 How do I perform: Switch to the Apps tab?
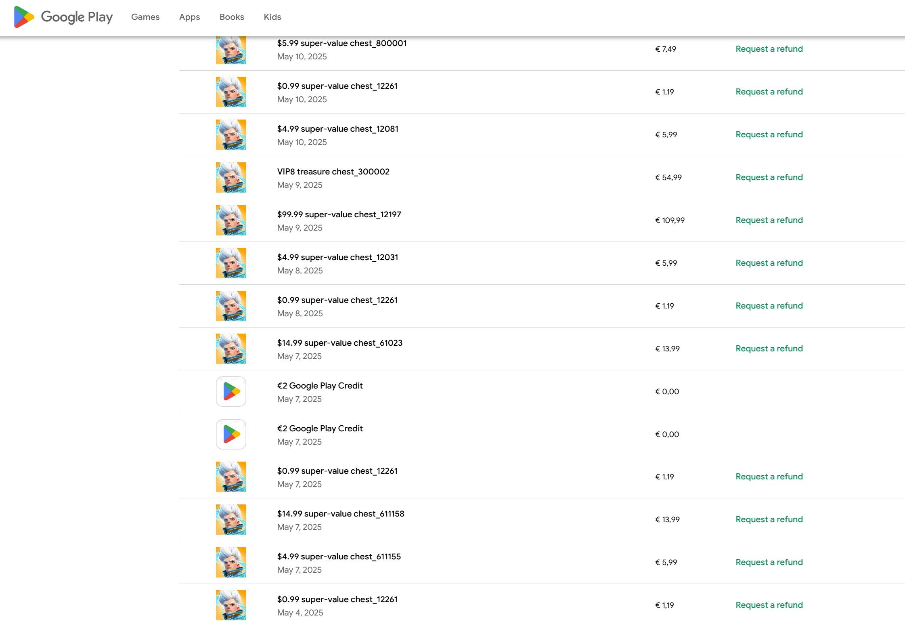coord(189,17)
